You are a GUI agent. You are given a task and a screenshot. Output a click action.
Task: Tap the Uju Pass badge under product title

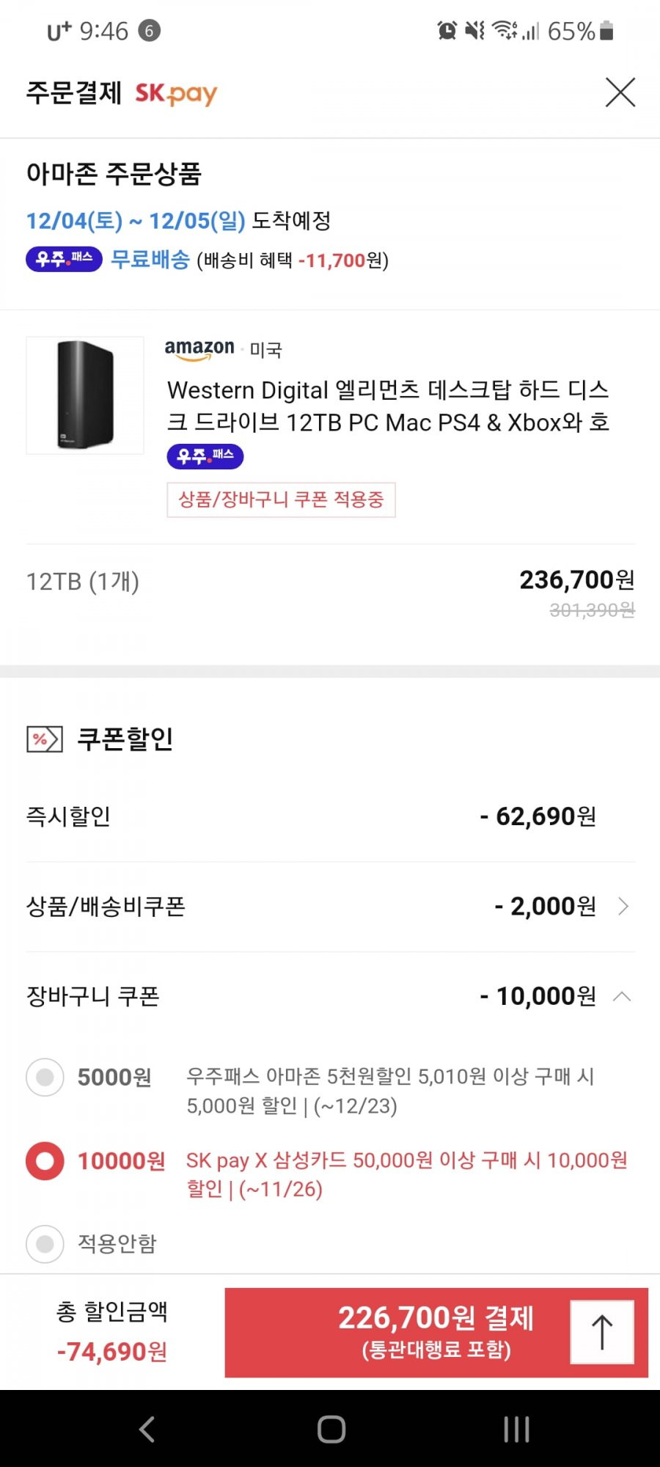pyautogui.click(x=205, y=456)
